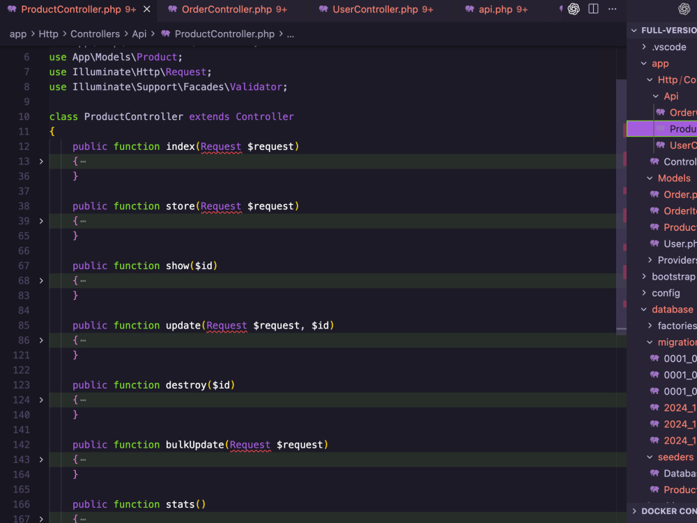
Task: Click the PHP icon on OrderController.php tab
Action: point(172,9)
